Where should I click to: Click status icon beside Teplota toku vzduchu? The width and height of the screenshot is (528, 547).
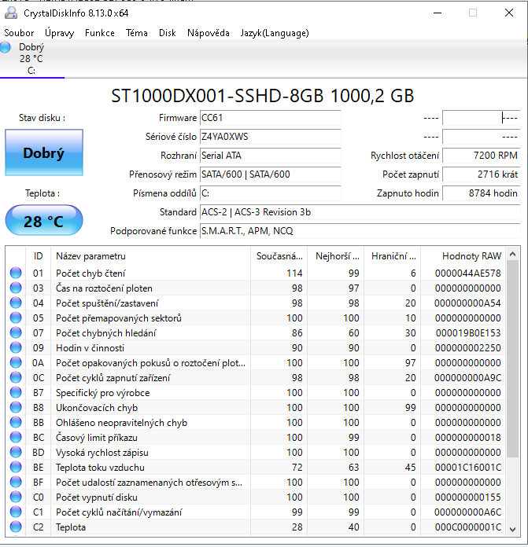pyautogui.click(x=16, y=468)
